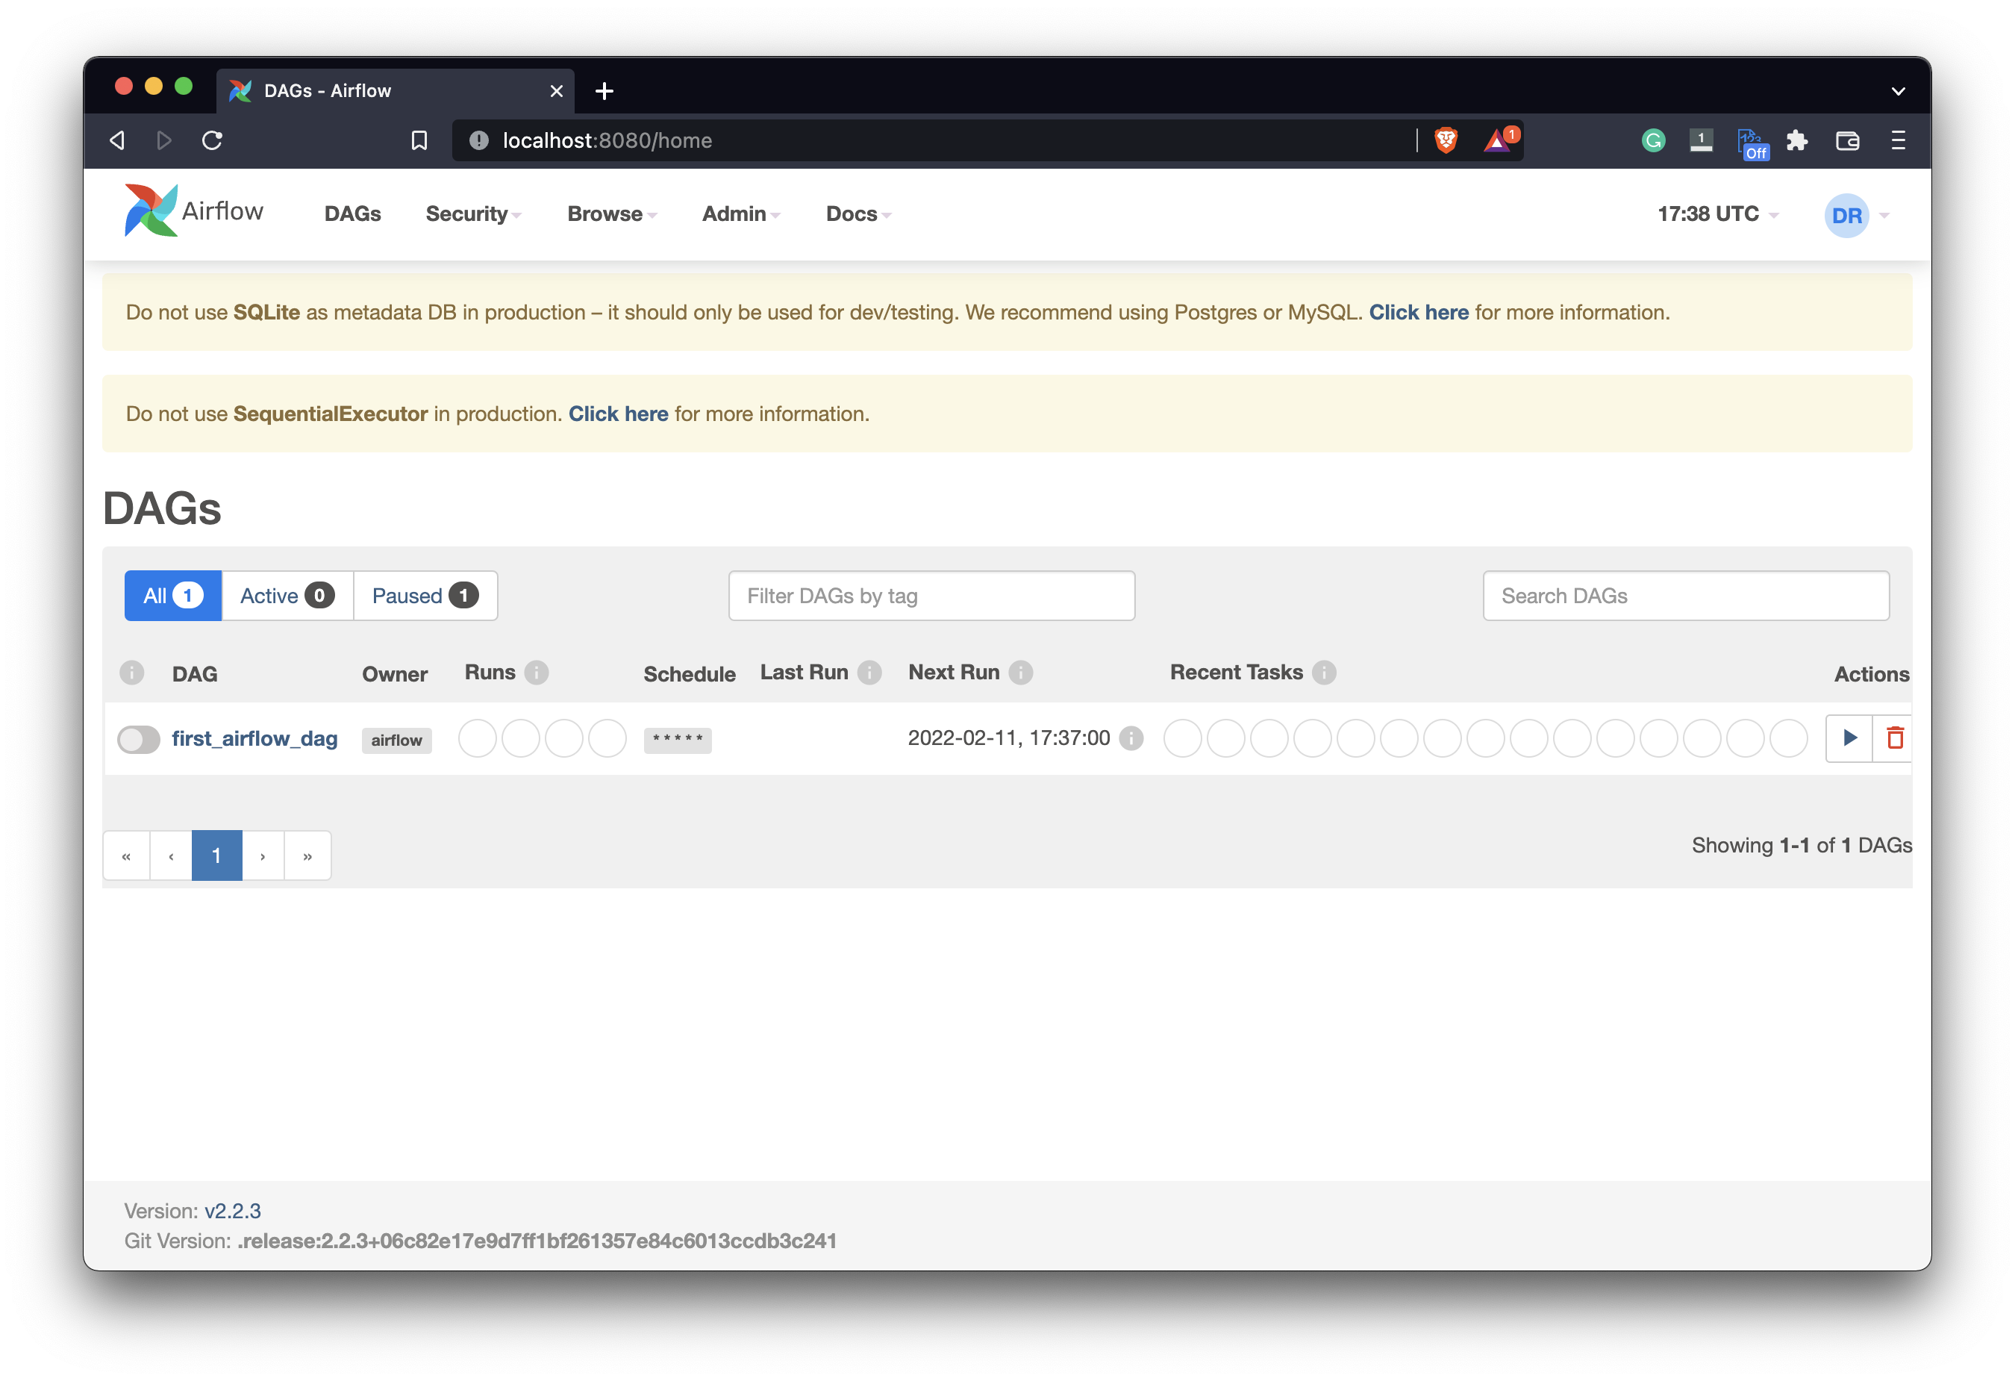Open the Next Run info tooltip icon
The width and height of the screenshot is (2015, 1381).
click(x=1023, y=673)
